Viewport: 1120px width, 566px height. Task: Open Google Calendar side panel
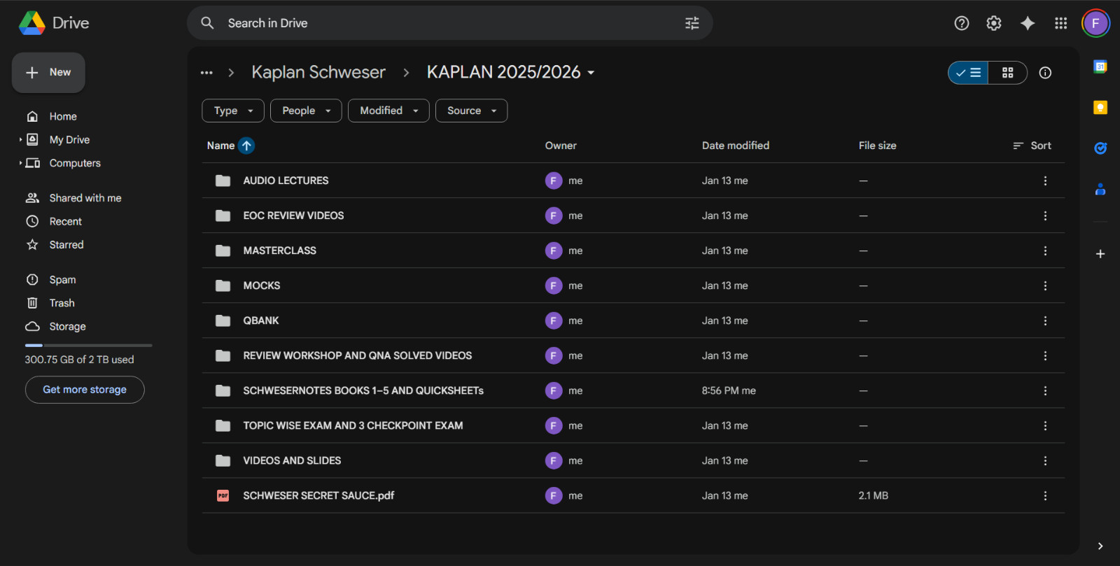tap(1100, 66)
